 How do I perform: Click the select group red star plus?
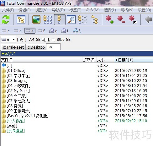click(109, 19)
